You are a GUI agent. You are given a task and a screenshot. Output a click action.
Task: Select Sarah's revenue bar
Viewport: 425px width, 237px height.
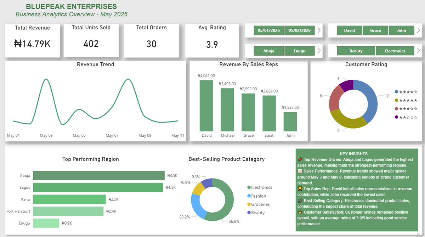269,113
